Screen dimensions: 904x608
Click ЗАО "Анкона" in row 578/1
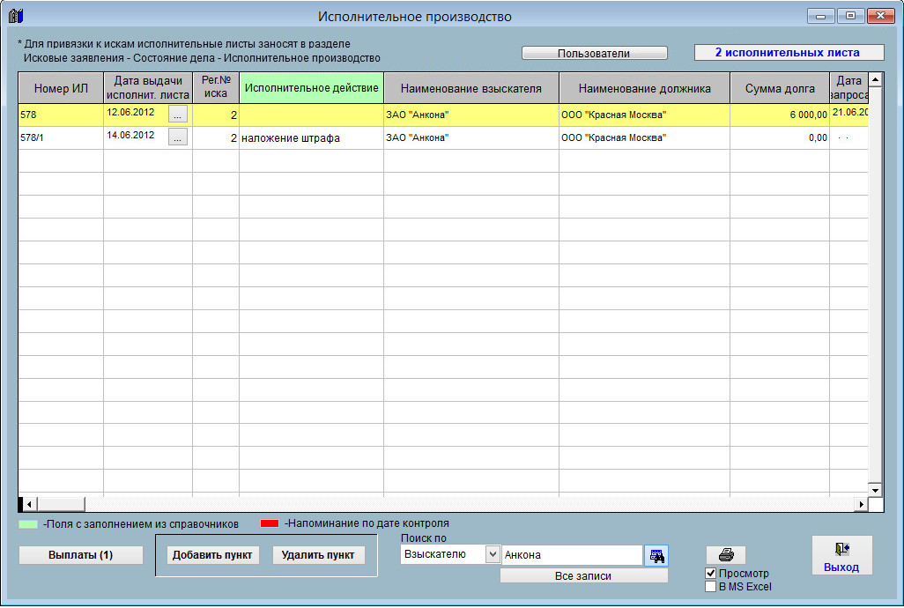pyautogui.click(x=471, y=137)
